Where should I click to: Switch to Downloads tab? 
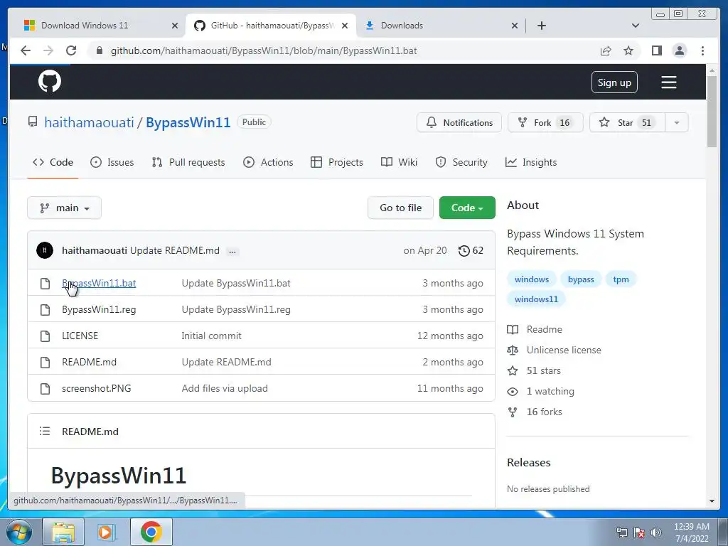(441, 26)
